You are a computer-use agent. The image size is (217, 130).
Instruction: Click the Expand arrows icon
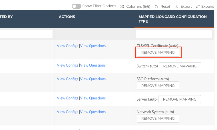198,7
